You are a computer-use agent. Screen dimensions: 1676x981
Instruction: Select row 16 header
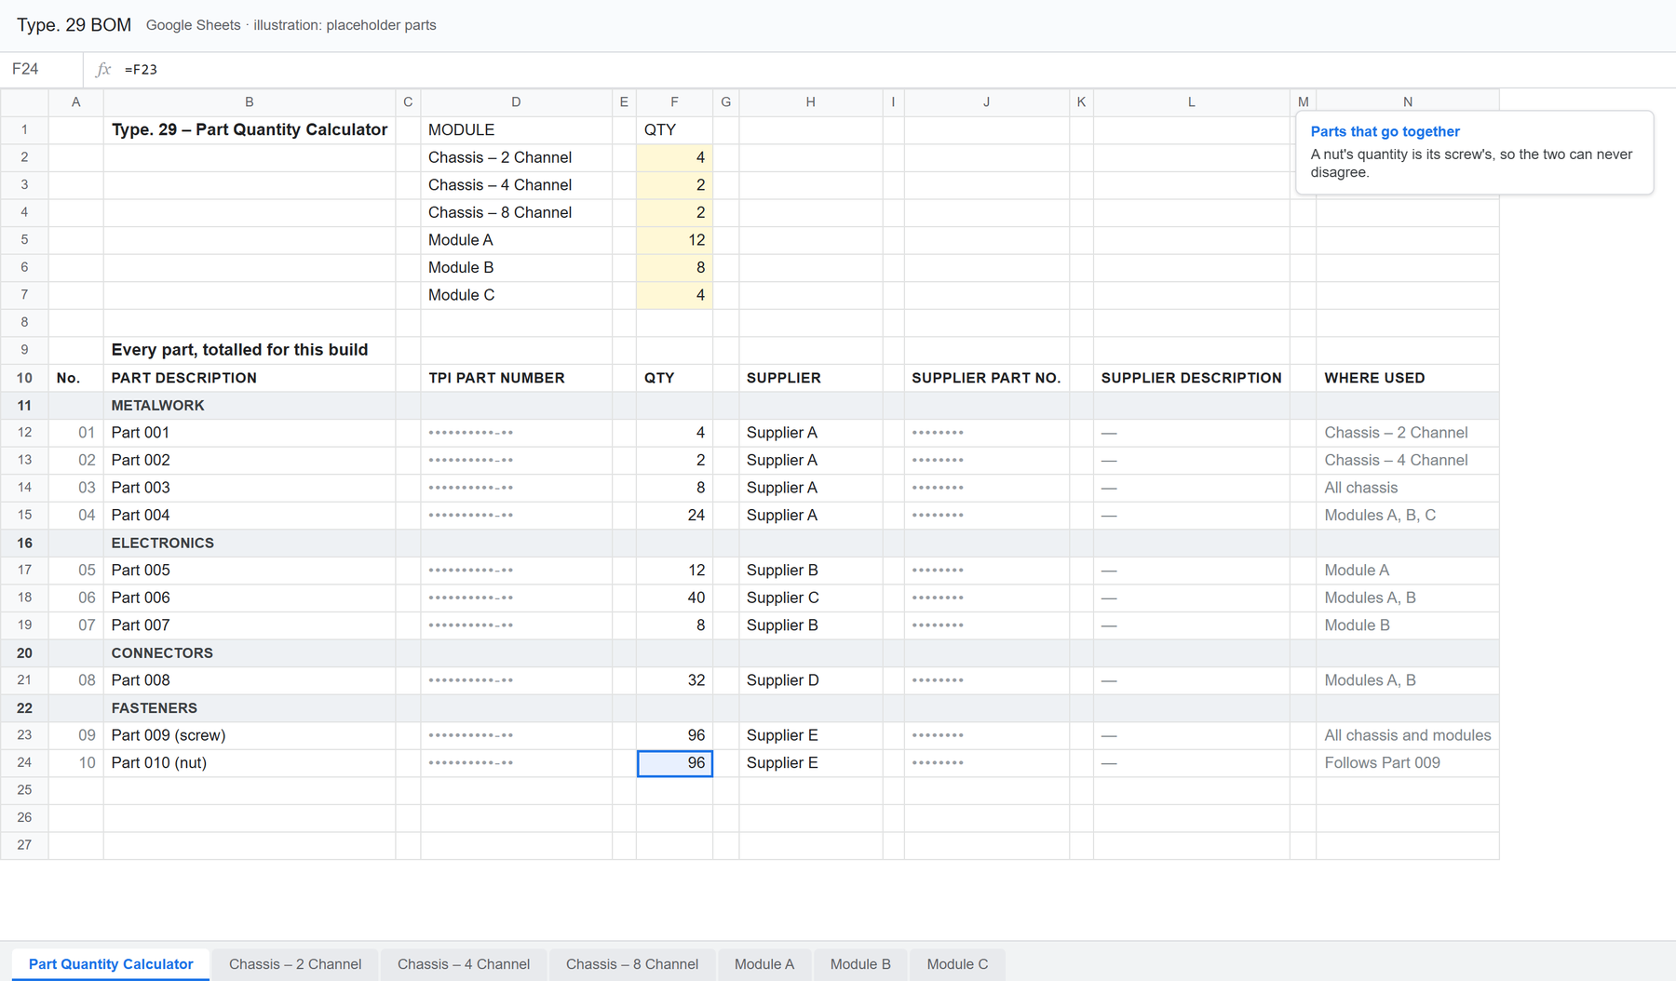[x=24, y=543]
